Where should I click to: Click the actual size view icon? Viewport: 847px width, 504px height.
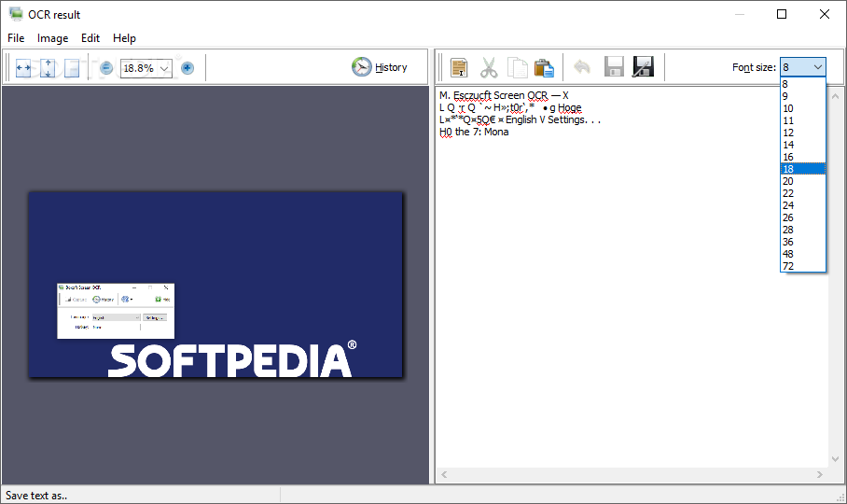pos(71,68)
